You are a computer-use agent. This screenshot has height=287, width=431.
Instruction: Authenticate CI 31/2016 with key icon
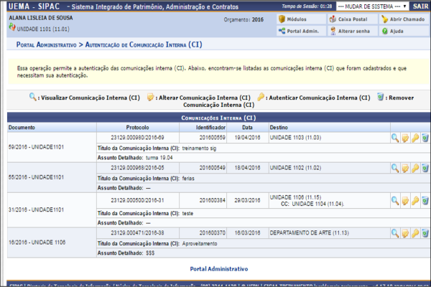tap(415, 201)
